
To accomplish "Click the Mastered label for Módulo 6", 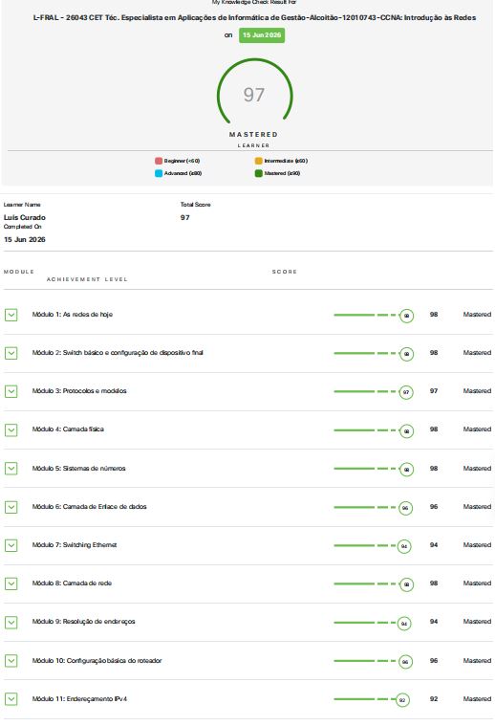I will [477, 507].
